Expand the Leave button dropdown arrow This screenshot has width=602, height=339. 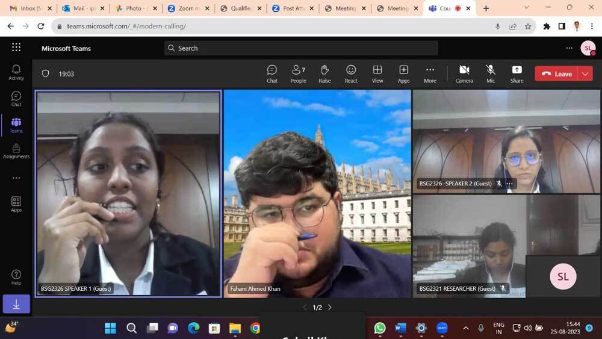585,73
